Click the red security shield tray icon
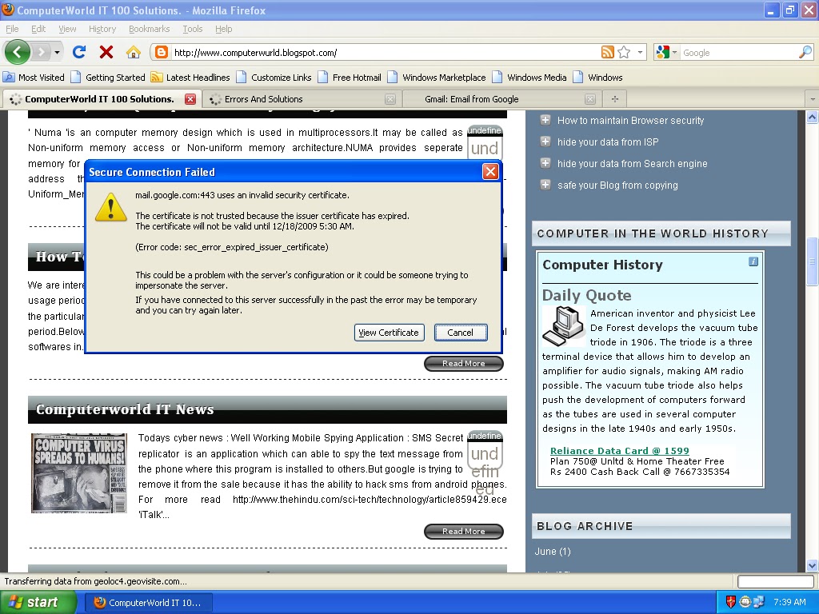Screen dimensions: 819x614 click(731, 602)
